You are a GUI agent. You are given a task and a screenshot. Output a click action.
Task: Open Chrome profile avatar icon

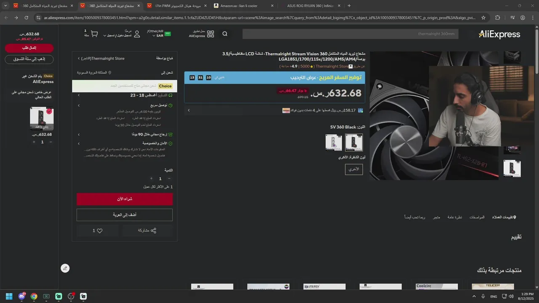pos(523,18)
